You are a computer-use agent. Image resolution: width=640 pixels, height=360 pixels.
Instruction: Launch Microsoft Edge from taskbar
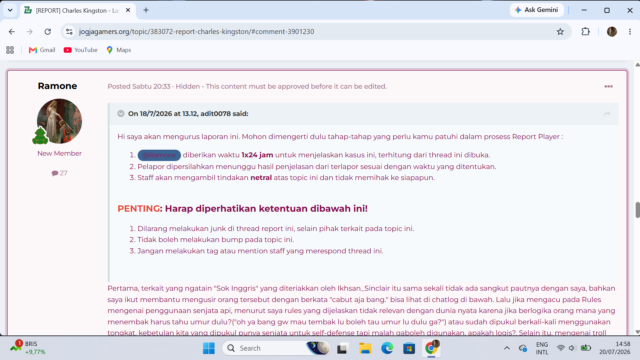tap(387, 348)
